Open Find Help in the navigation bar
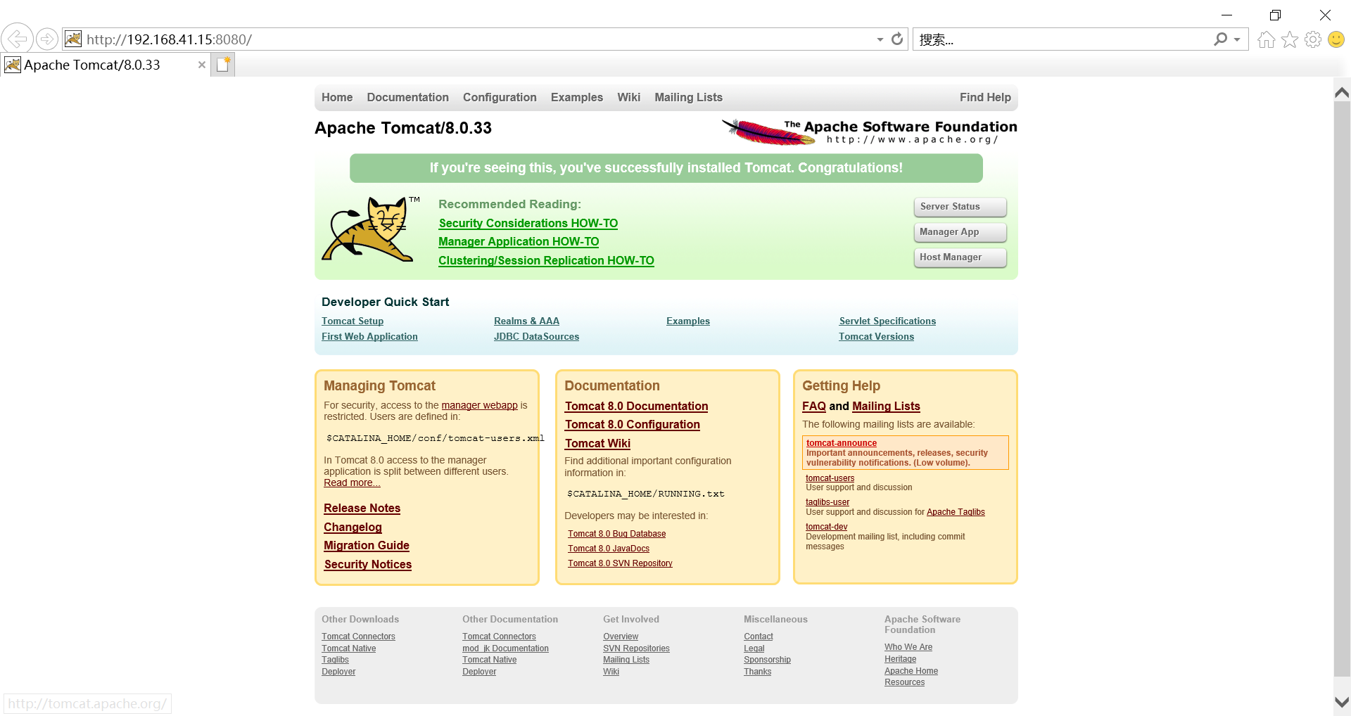The image size is (1351, 716). (985, 97)
